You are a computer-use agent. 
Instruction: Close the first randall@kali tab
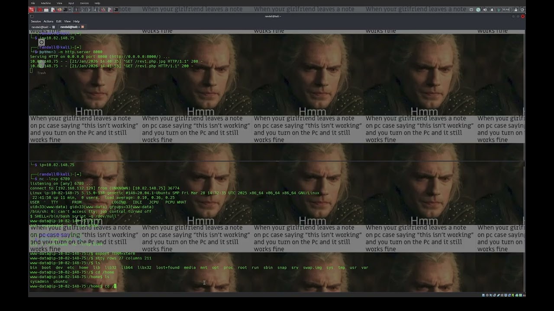click(x=54, y=27)
